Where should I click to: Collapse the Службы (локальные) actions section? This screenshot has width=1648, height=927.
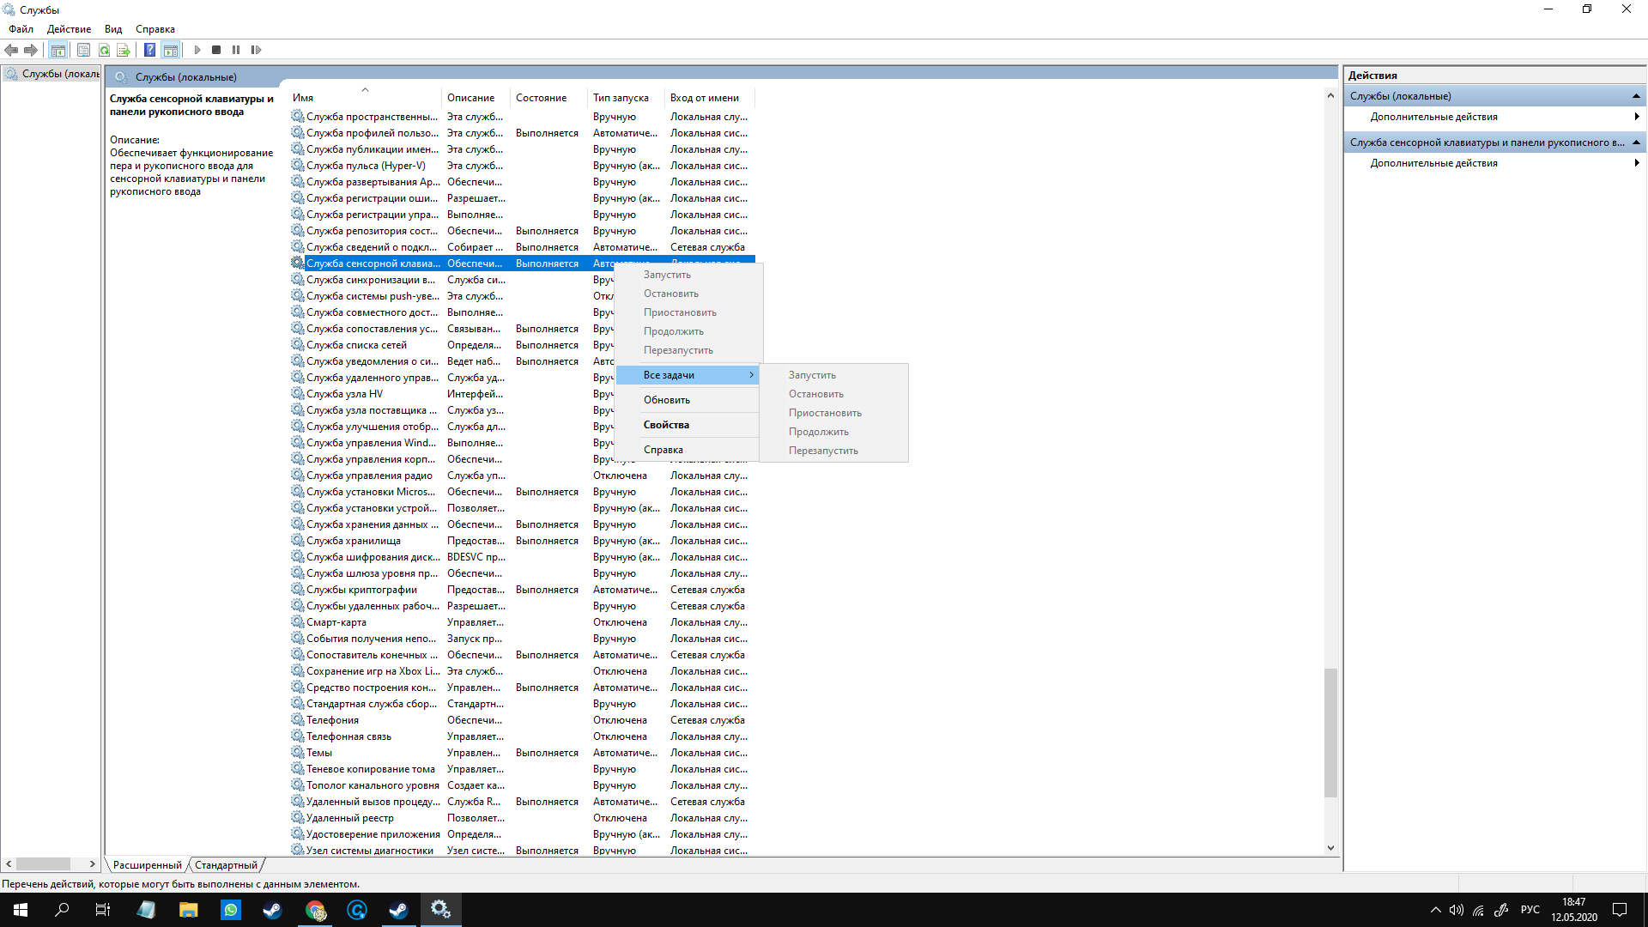point(1636,96)
